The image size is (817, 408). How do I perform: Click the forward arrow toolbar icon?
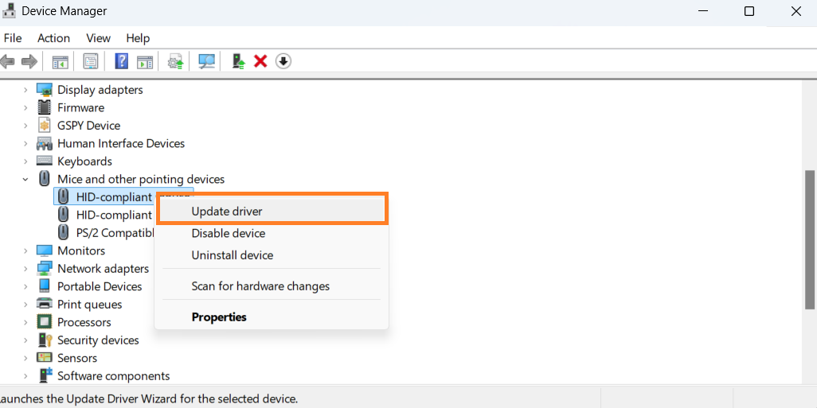pyautogui.click(x=29, y=61)
